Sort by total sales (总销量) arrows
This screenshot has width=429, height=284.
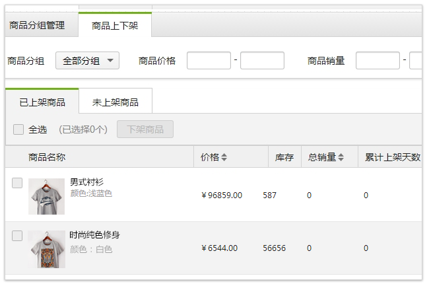tap(341, 157)
